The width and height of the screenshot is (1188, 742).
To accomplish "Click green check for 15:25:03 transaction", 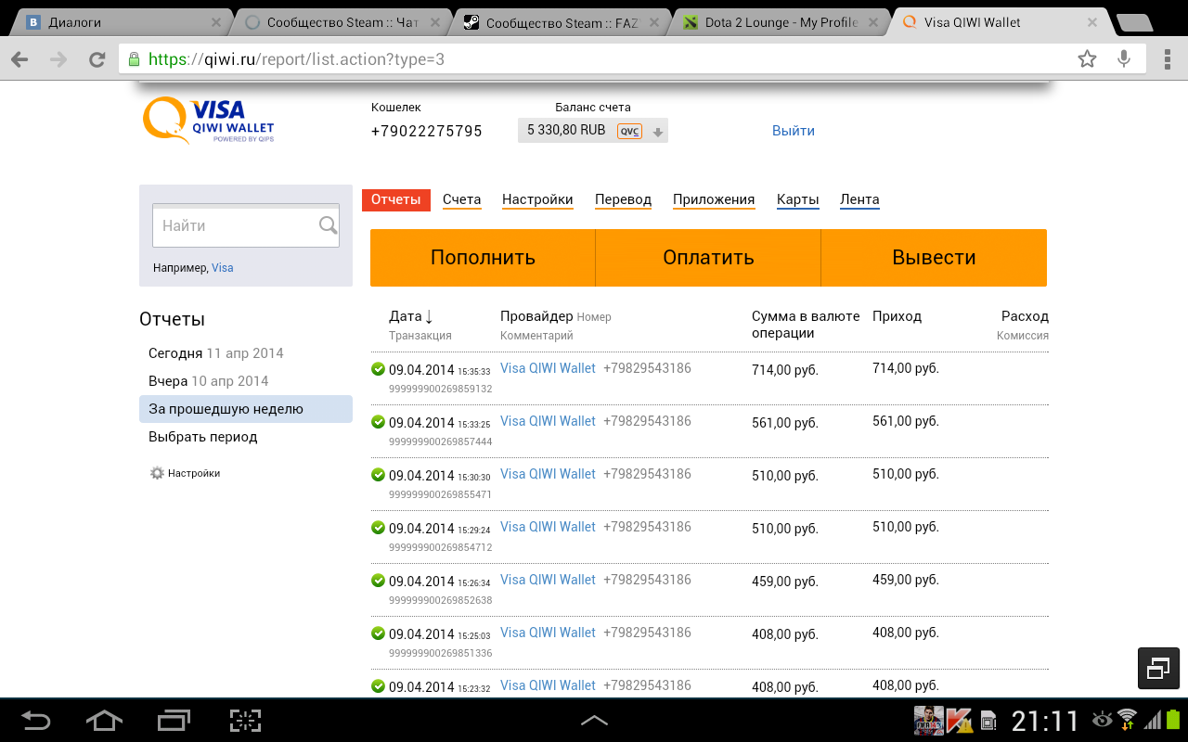I will 378,633.
